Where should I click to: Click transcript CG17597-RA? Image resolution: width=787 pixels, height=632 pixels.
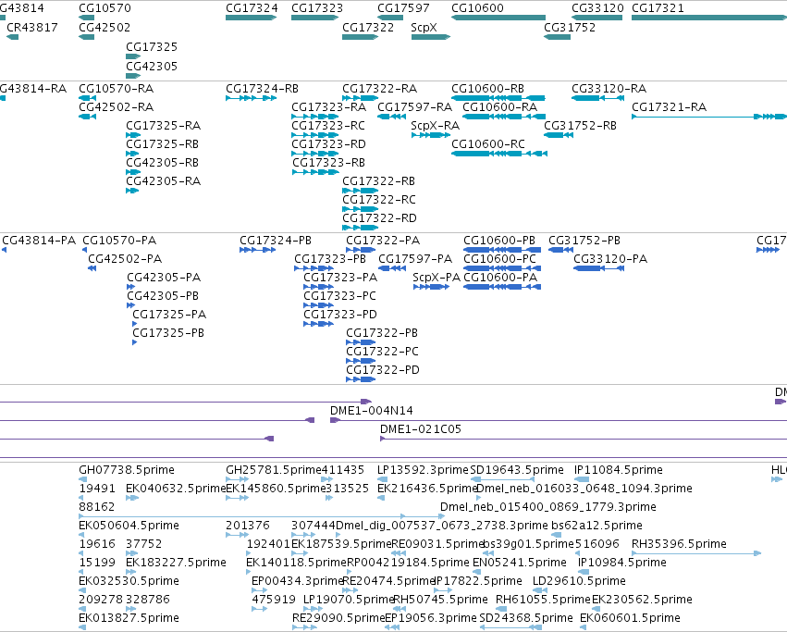coord(391,117)
